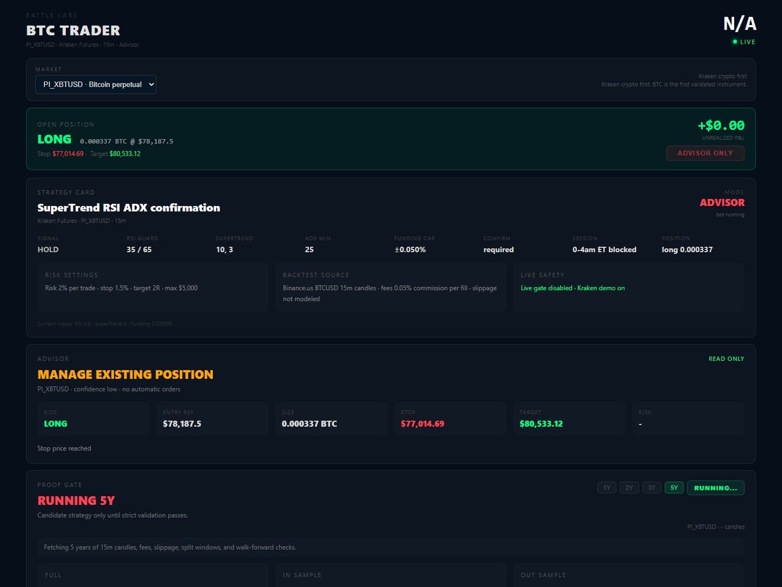Click the advisor stop $77,014.69 cell
The height and width of the screenshot is (587, 782).
point(450,419)
